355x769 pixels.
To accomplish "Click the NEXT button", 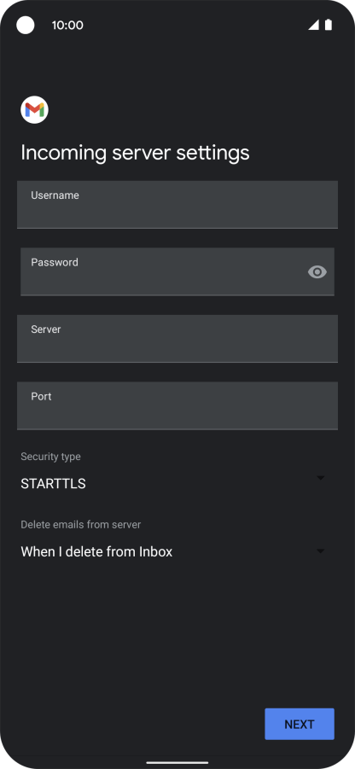I will point(300,724).
